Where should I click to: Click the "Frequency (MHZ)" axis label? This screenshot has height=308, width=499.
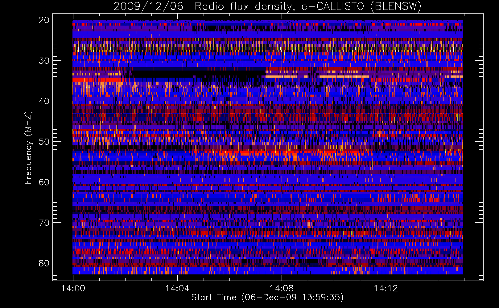[x=28, y=148]
